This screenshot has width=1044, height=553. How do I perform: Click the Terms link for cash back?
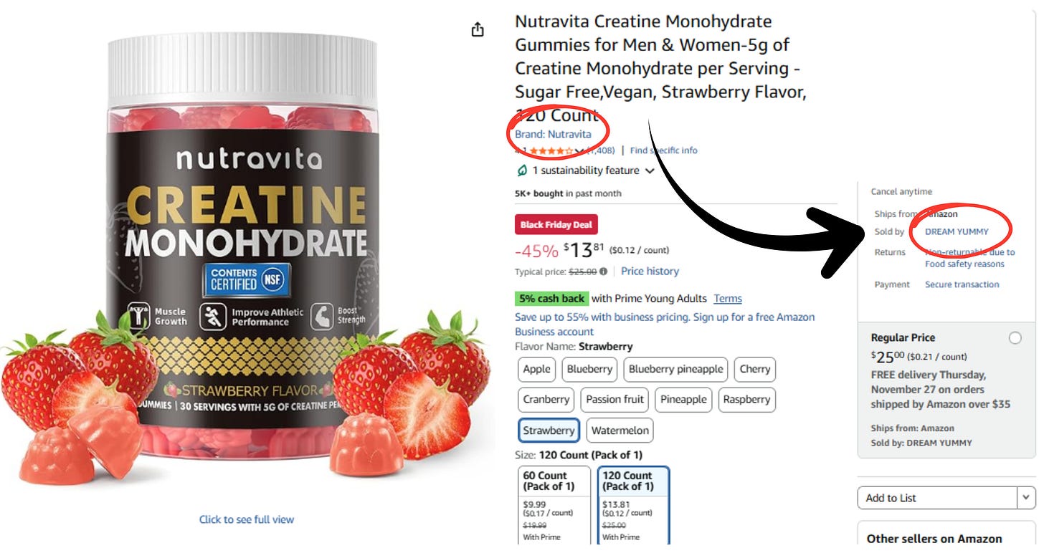click(728, 299)
